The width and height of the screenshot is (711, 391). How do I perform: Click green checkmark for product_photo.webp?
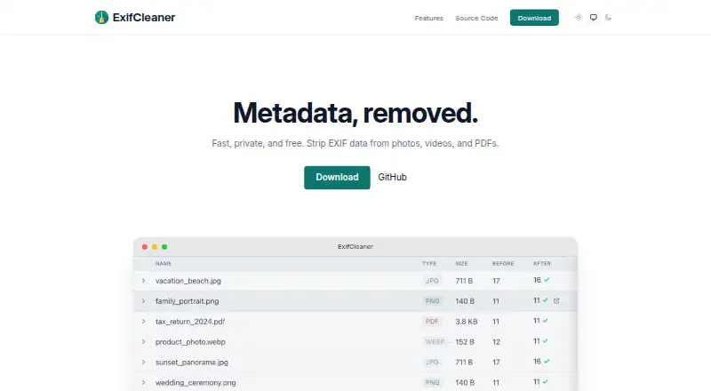pos(546,341)
